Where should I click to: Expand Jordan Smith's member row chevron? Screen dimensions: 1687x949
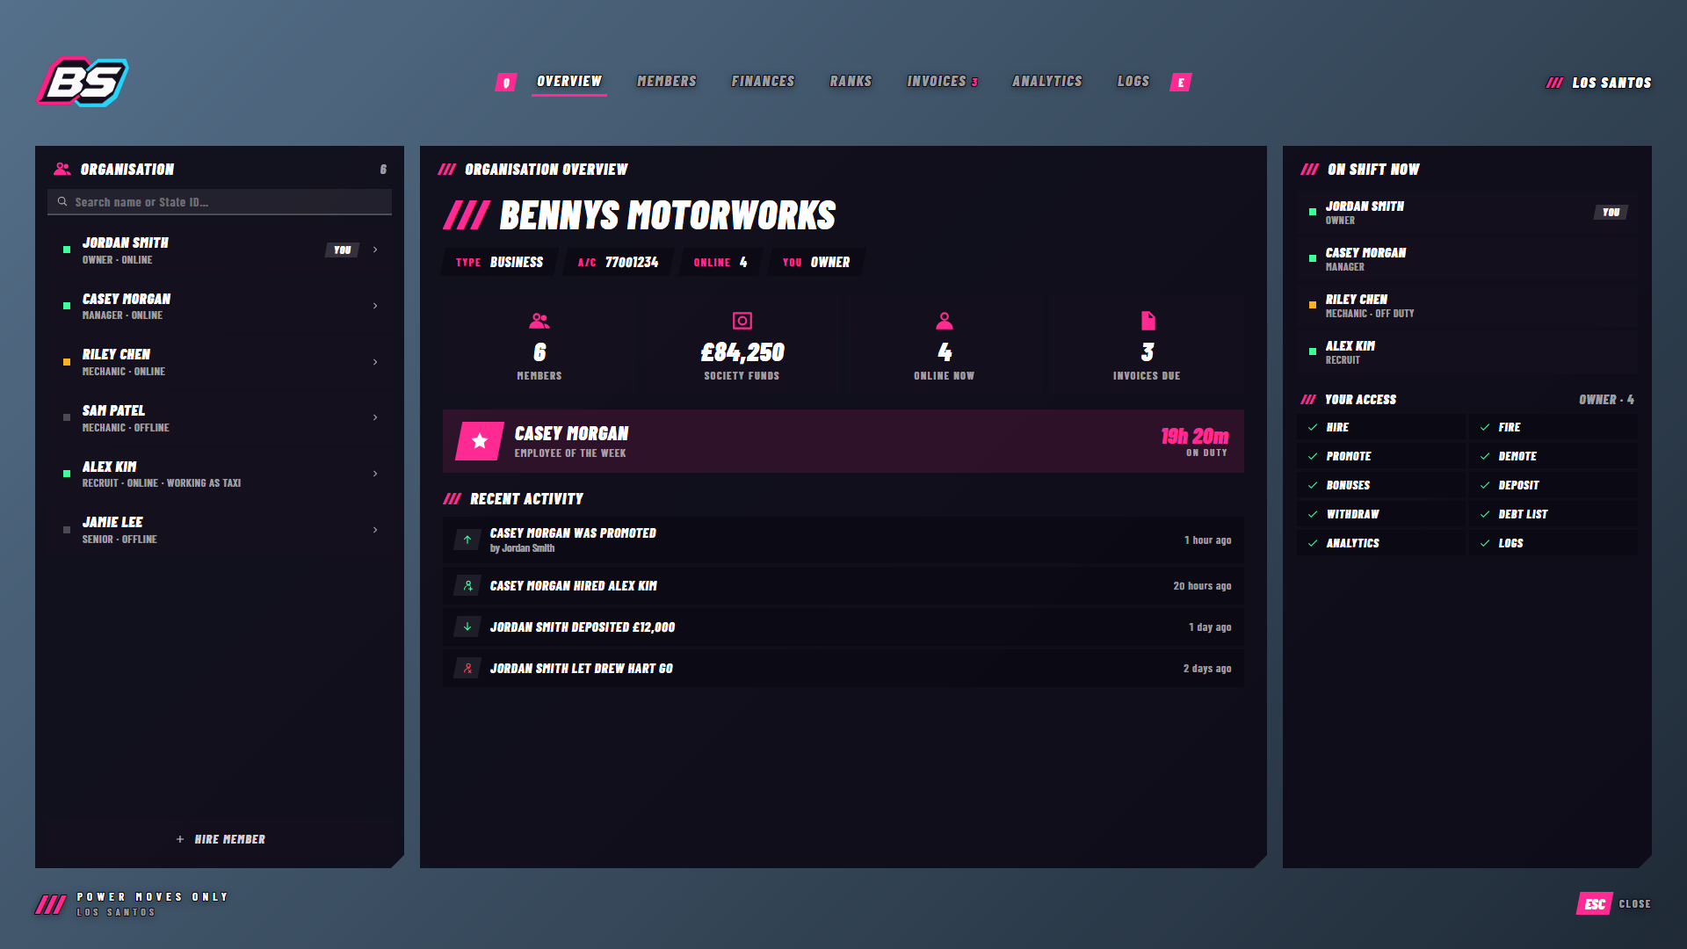pyautogui.click(x=375, y=250)
